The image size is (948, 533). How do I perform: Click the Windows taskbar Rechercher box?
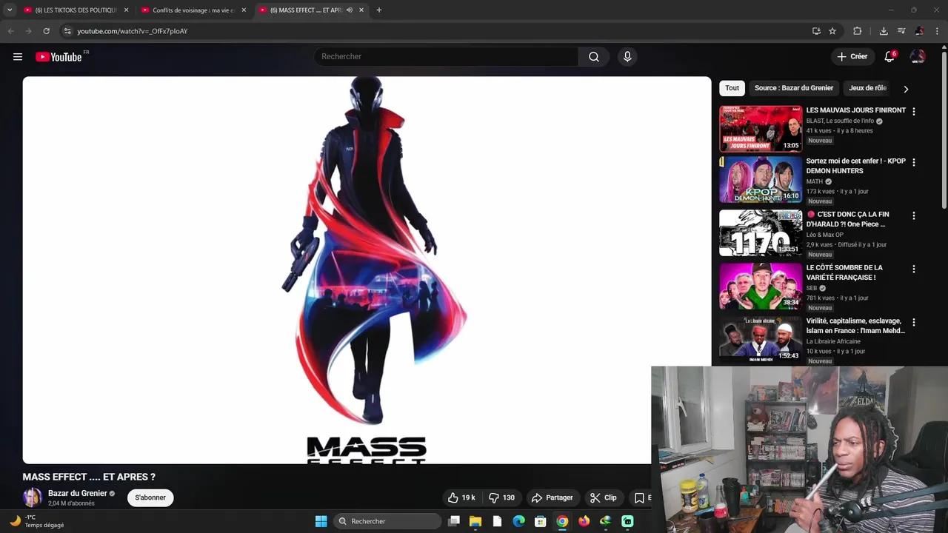click(387, 521)
